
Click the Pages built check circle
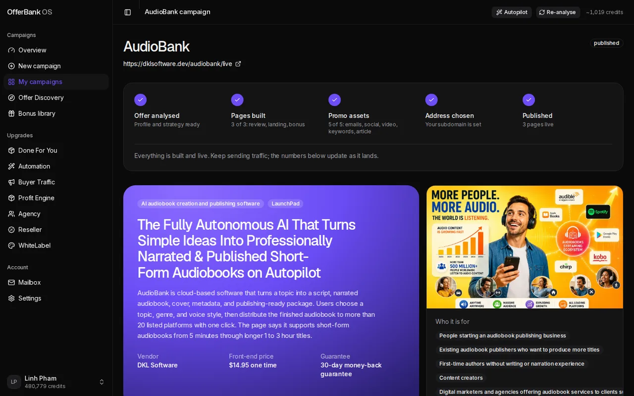(x=237, y=100)
